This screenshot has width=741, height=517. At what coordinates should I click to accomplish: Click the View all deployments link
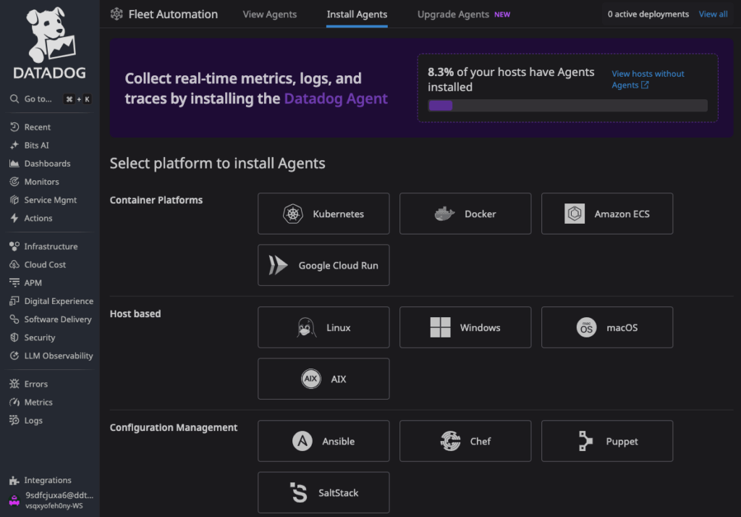click(x=713, y=14)
